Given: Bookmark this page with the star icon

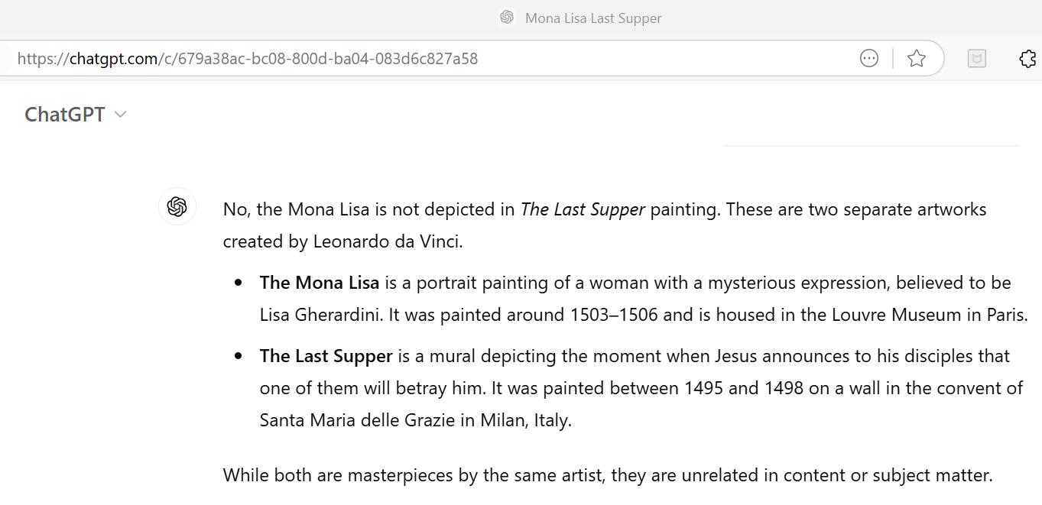Looking at the screenshot, I should click(917, 58).
